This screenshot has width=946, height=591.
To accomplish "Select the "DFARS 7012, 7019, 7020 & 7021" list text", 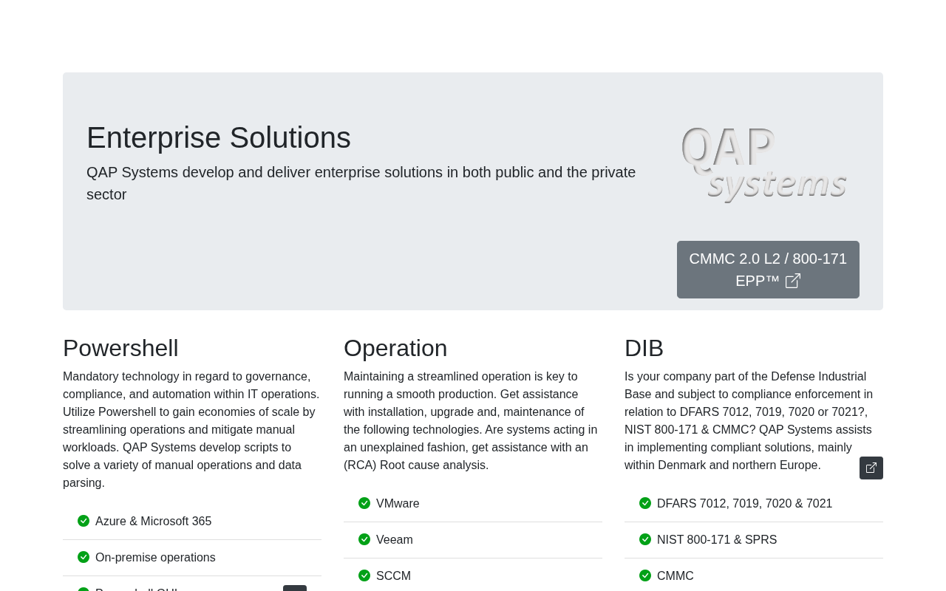I will pyautogui.click(x=744, y=504).
